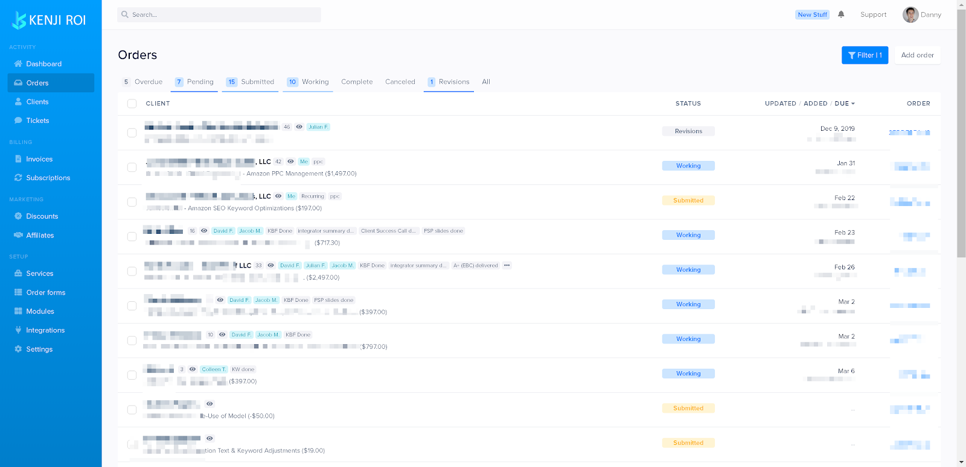Image resolution: width=966 pixels, height=467 pixels.
Task: Click the Add order button
Action: (x=918, y=55)
